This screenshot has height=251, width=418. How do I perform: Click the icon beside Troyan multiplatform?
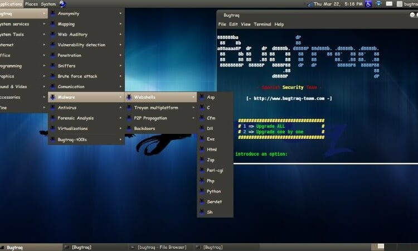tap(129, 108)
